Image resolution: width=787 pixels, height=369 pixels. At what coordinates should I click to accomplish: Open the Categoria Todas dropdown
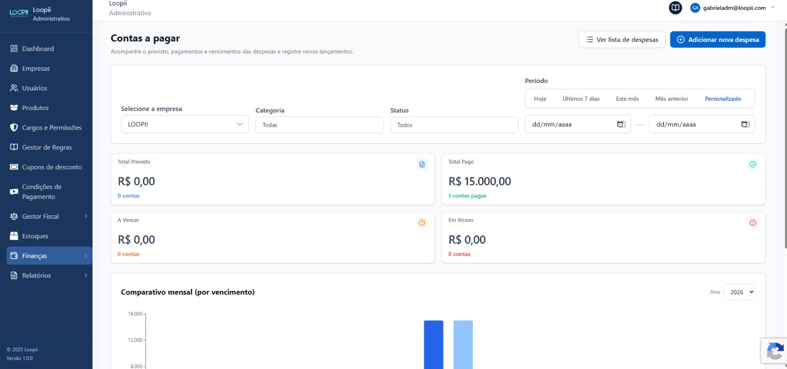coord(319,125)
